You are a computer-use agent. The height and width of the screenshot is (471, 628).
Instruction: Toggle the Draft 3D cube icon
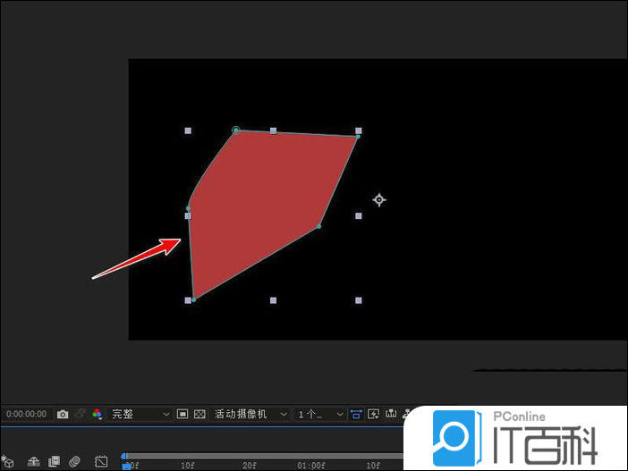8,461
